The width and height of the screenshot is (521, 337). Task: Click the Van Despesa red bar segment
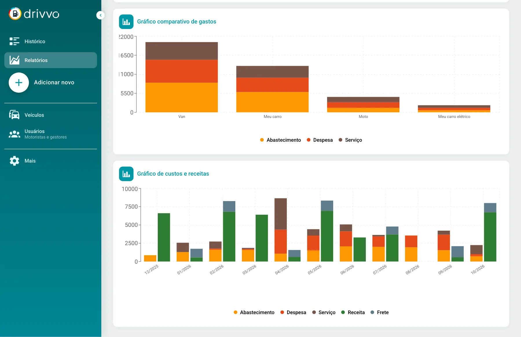(x=181, y=71)
